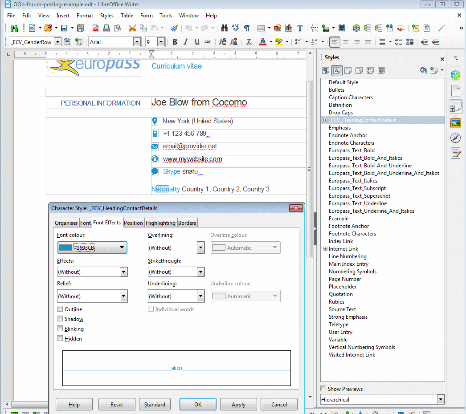Click the Reset button

point(116,404)
